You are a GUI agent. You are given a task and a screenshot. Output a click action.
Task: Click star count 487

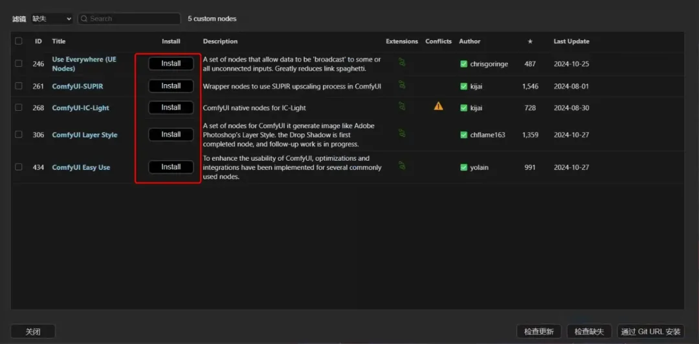coord(530,63)
